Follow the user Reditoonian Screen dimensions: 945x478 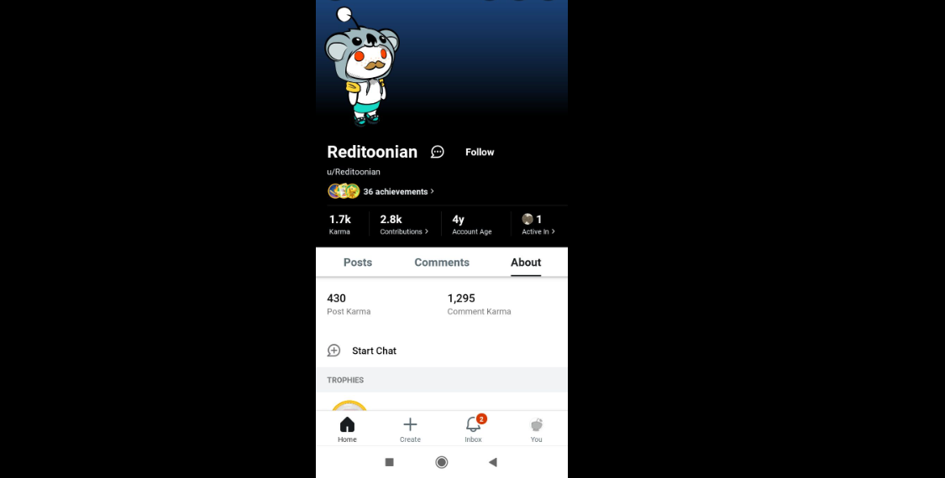click(480, 152)
